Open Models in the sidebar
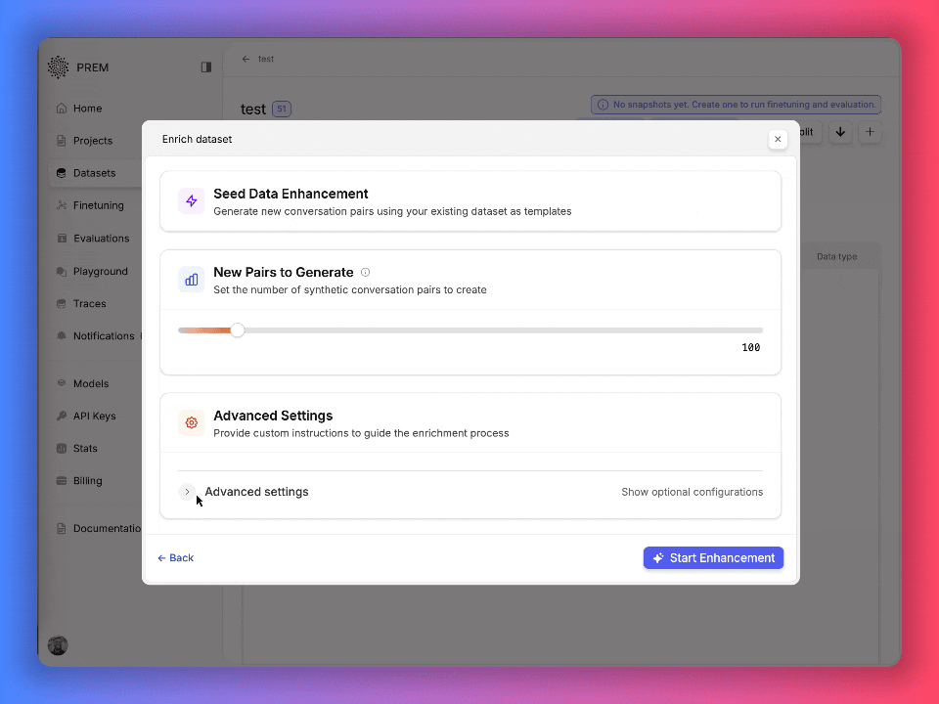The image size is (939, 704). pos(90,383)
